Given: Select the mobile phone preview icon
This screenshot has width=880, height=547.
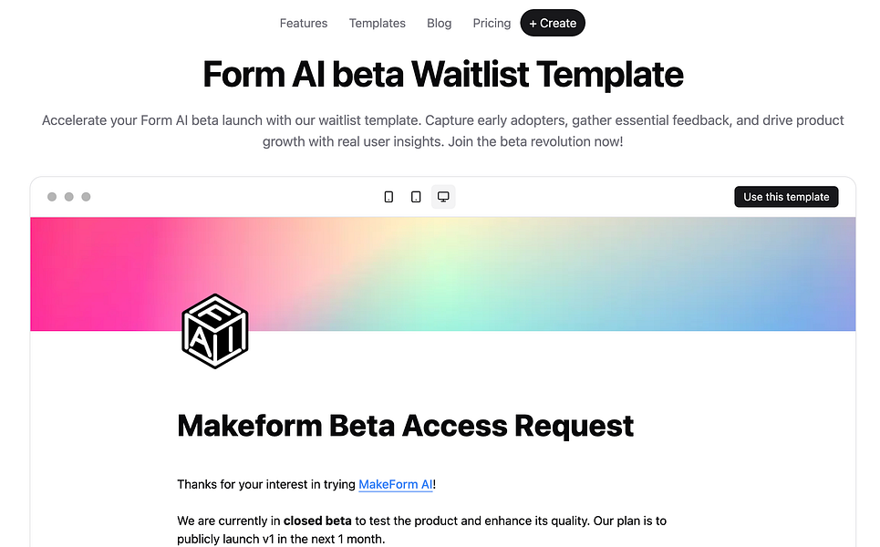Looking at the screenshot, I should [388, 196].
